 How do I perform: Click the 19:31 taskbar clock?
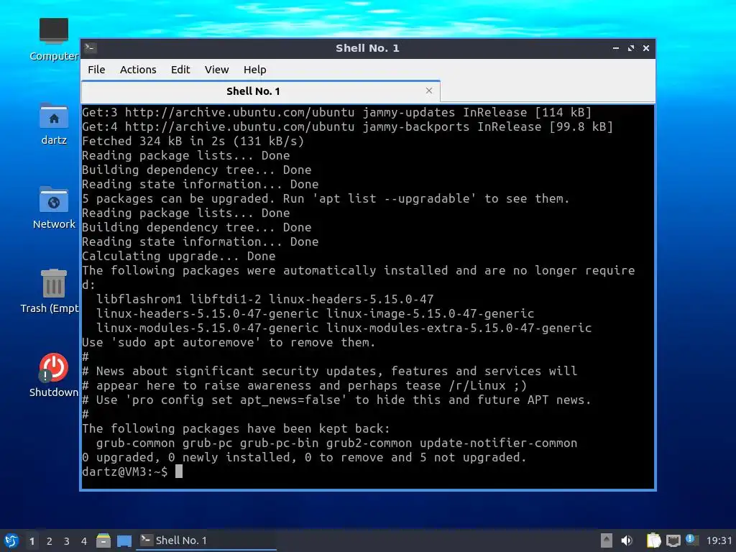[x=719, y=540]
